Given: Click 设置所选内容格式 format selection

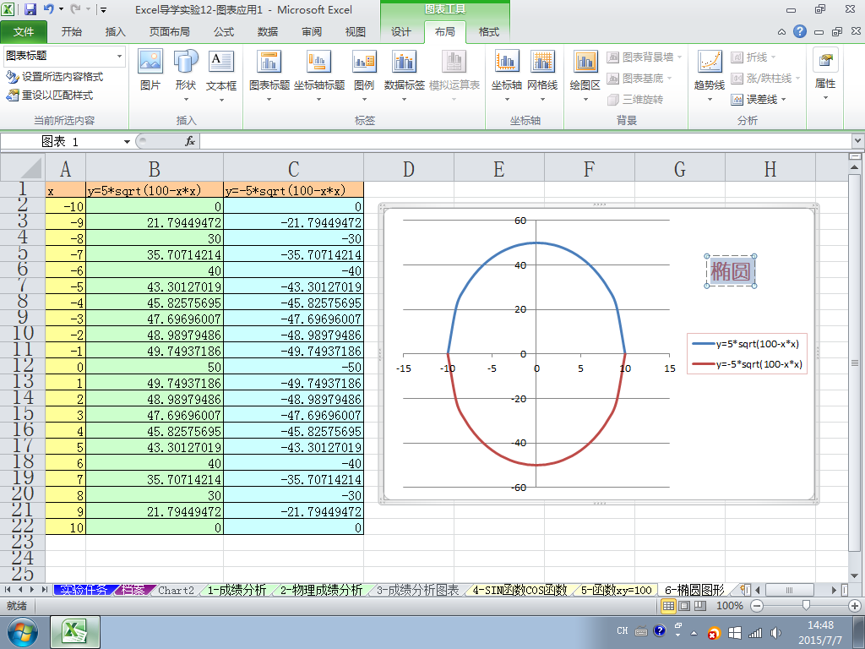Looking at the screenshot, I should [54, 77].
